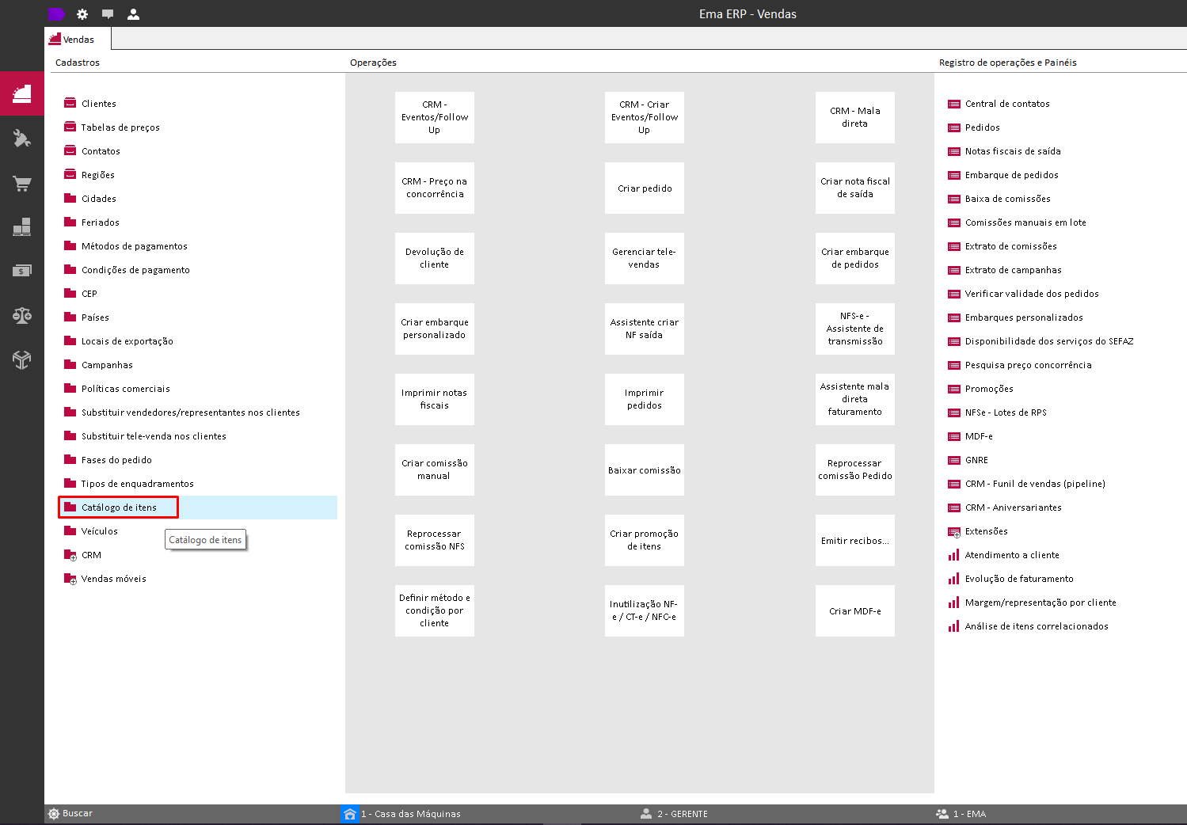Image resolution: width=1187 pixels, height=825 pixels.
Task: Click 1 - EMA status entry
Action: pos(969,814)
